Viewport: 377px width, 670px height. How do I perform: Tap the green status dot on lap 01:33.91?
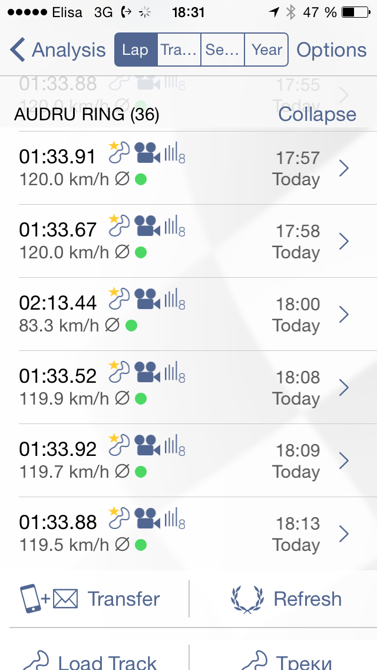click(x=140, y=179)
